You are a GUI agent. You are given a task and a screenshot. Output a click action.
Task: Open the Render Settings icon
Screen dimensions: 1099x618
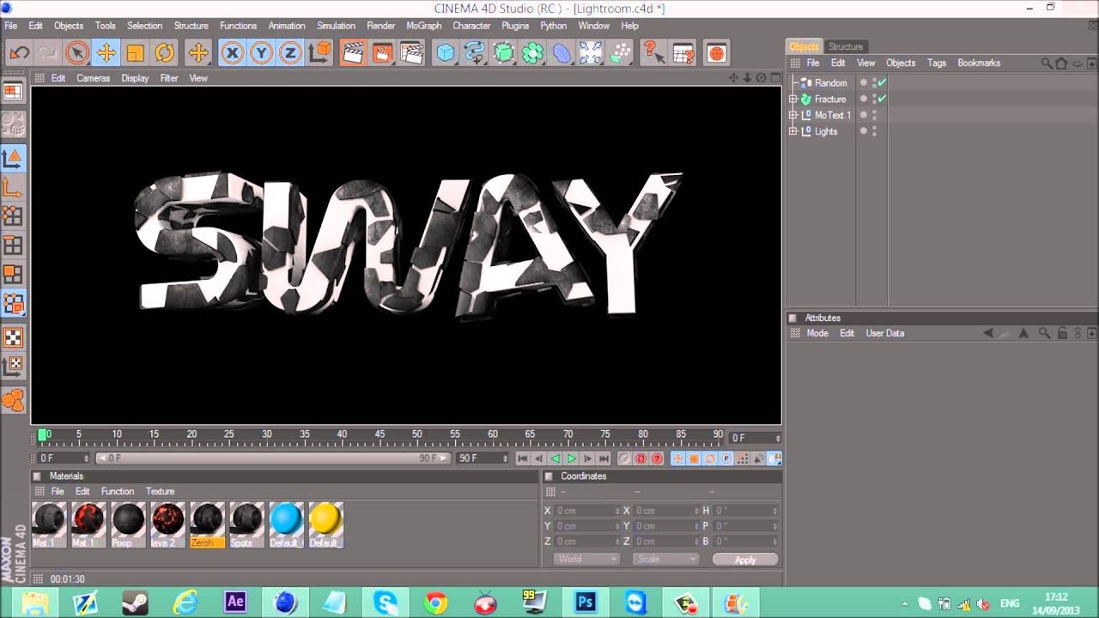coord(412,53)
